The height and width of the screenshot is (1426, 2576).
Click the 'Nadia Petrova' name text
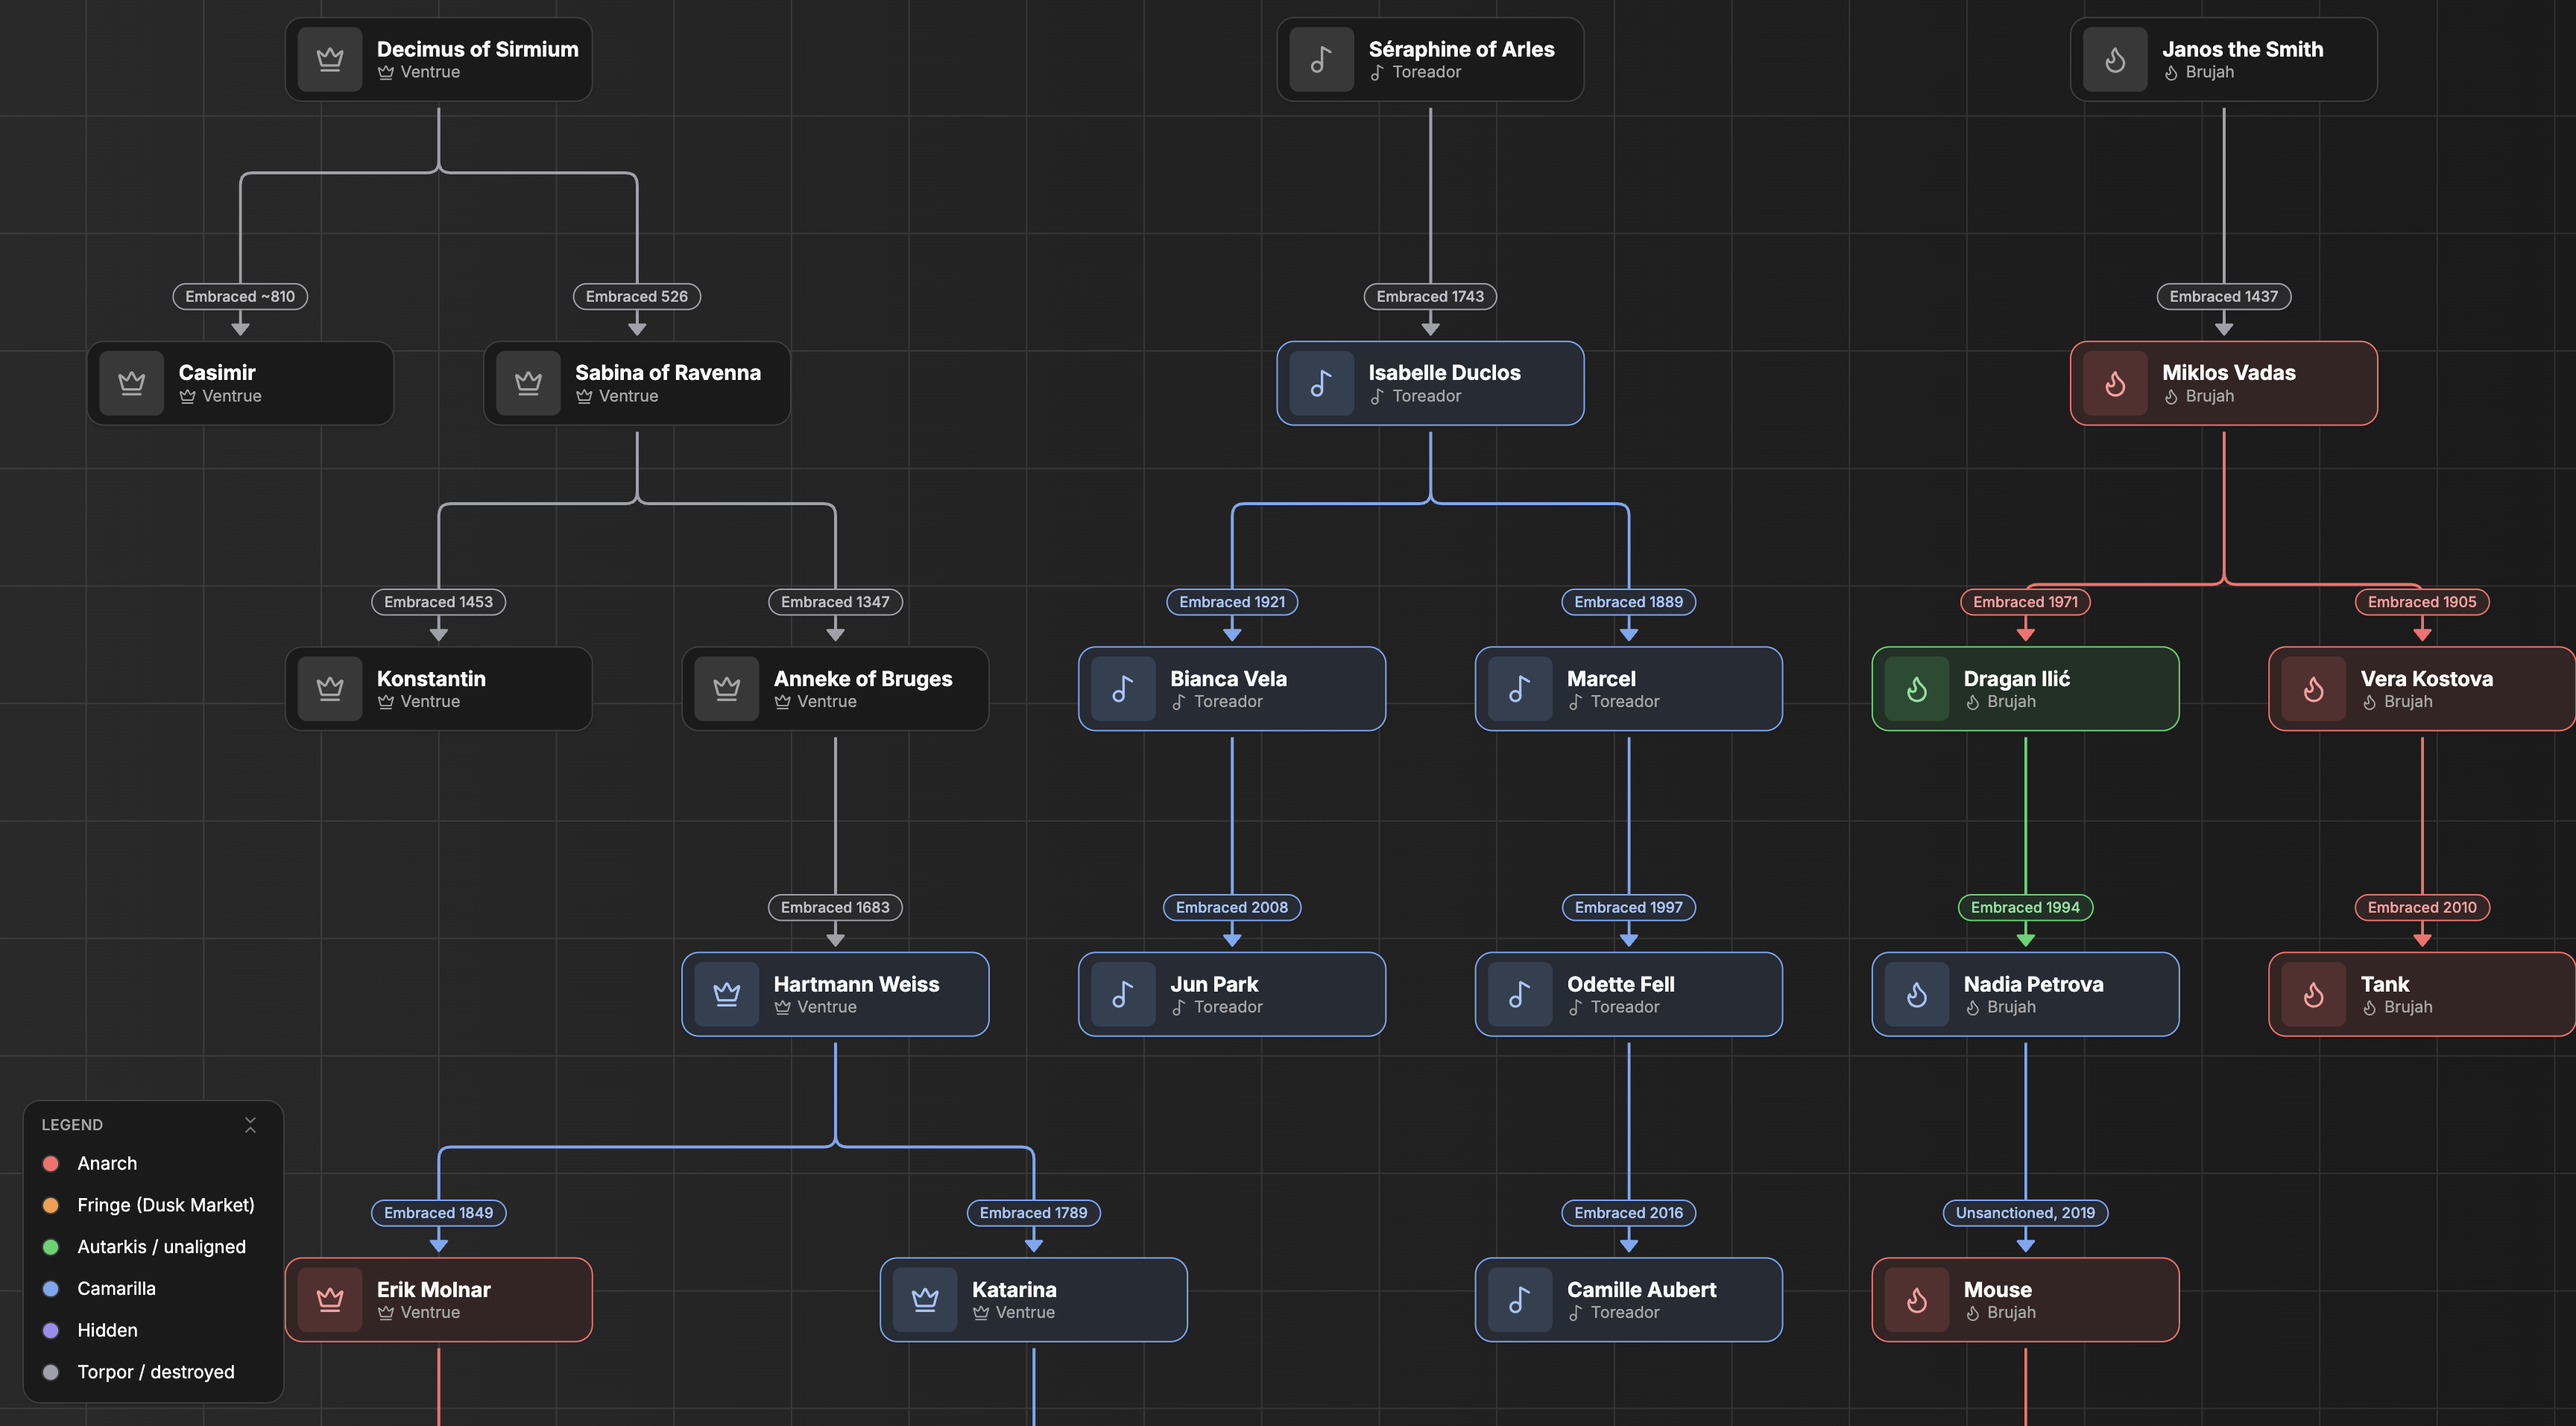2034,984
